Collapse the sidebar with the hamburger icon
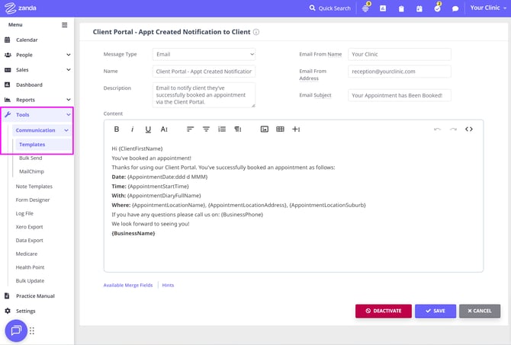 (x=64, y=24)
